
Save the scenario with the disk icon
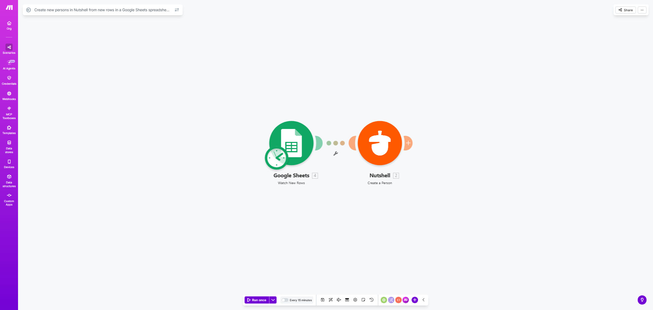323,300
